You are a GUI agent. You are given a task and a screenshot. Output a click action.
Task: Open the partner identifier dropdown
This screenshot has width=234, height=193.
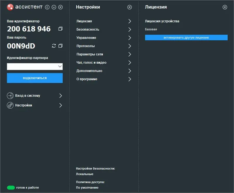click(x=60, y=67)
